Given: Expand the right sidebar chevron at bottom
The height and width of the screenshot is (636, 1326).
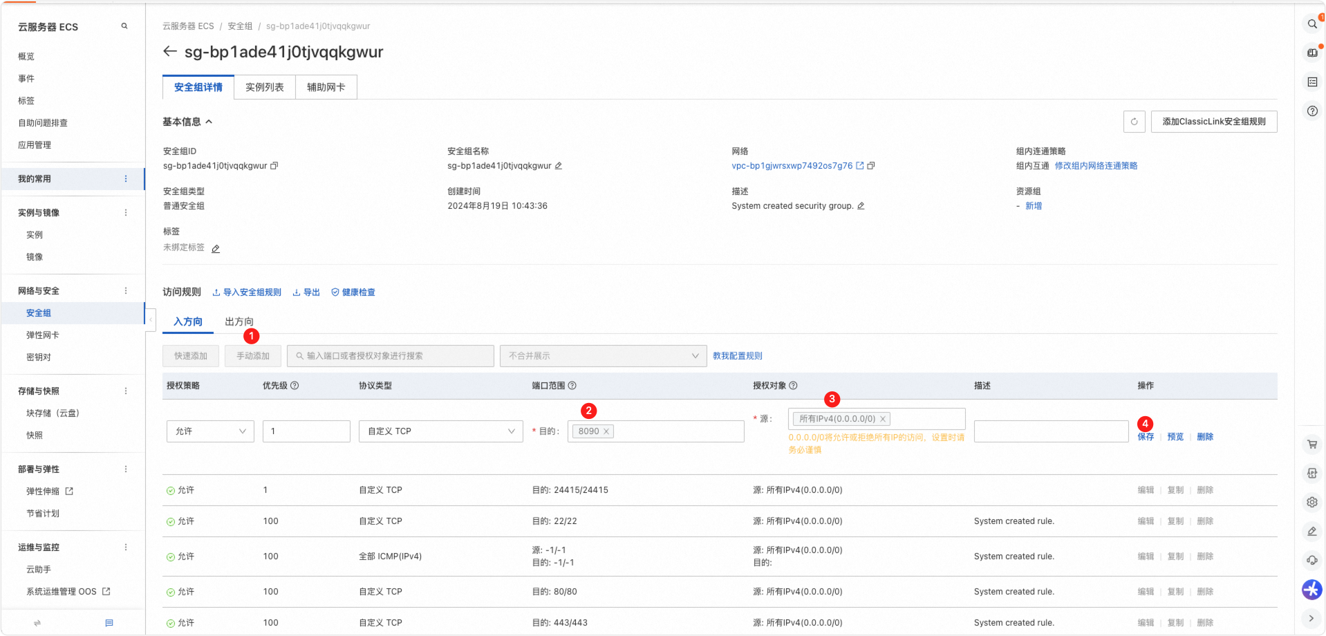Looking at the screenshot, I should 1311,619.
